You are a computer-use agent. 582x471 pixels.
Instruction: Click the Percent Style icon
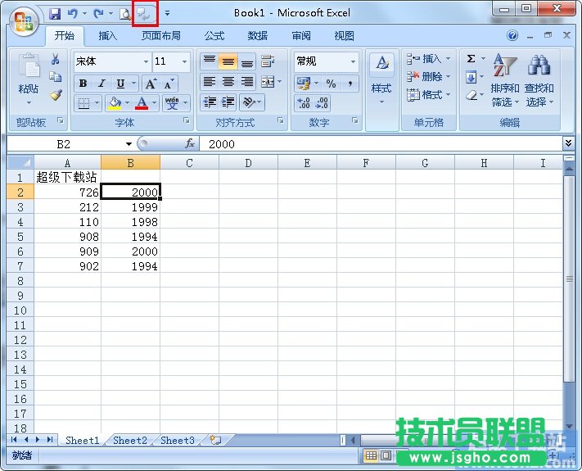[331, 84]
